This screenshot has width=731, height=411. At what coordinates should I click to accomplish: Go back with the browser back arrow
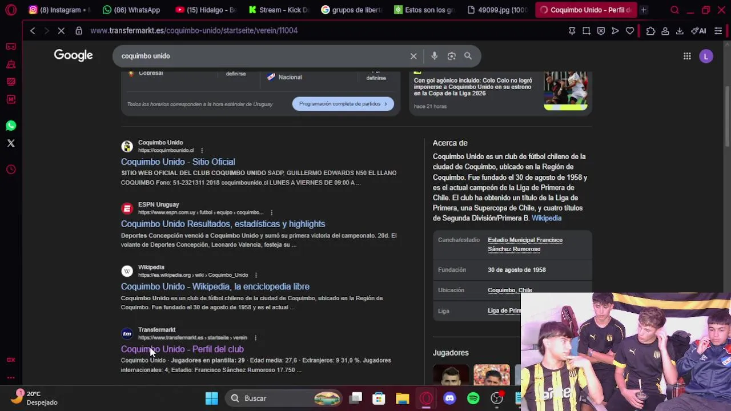click(33, 31)
